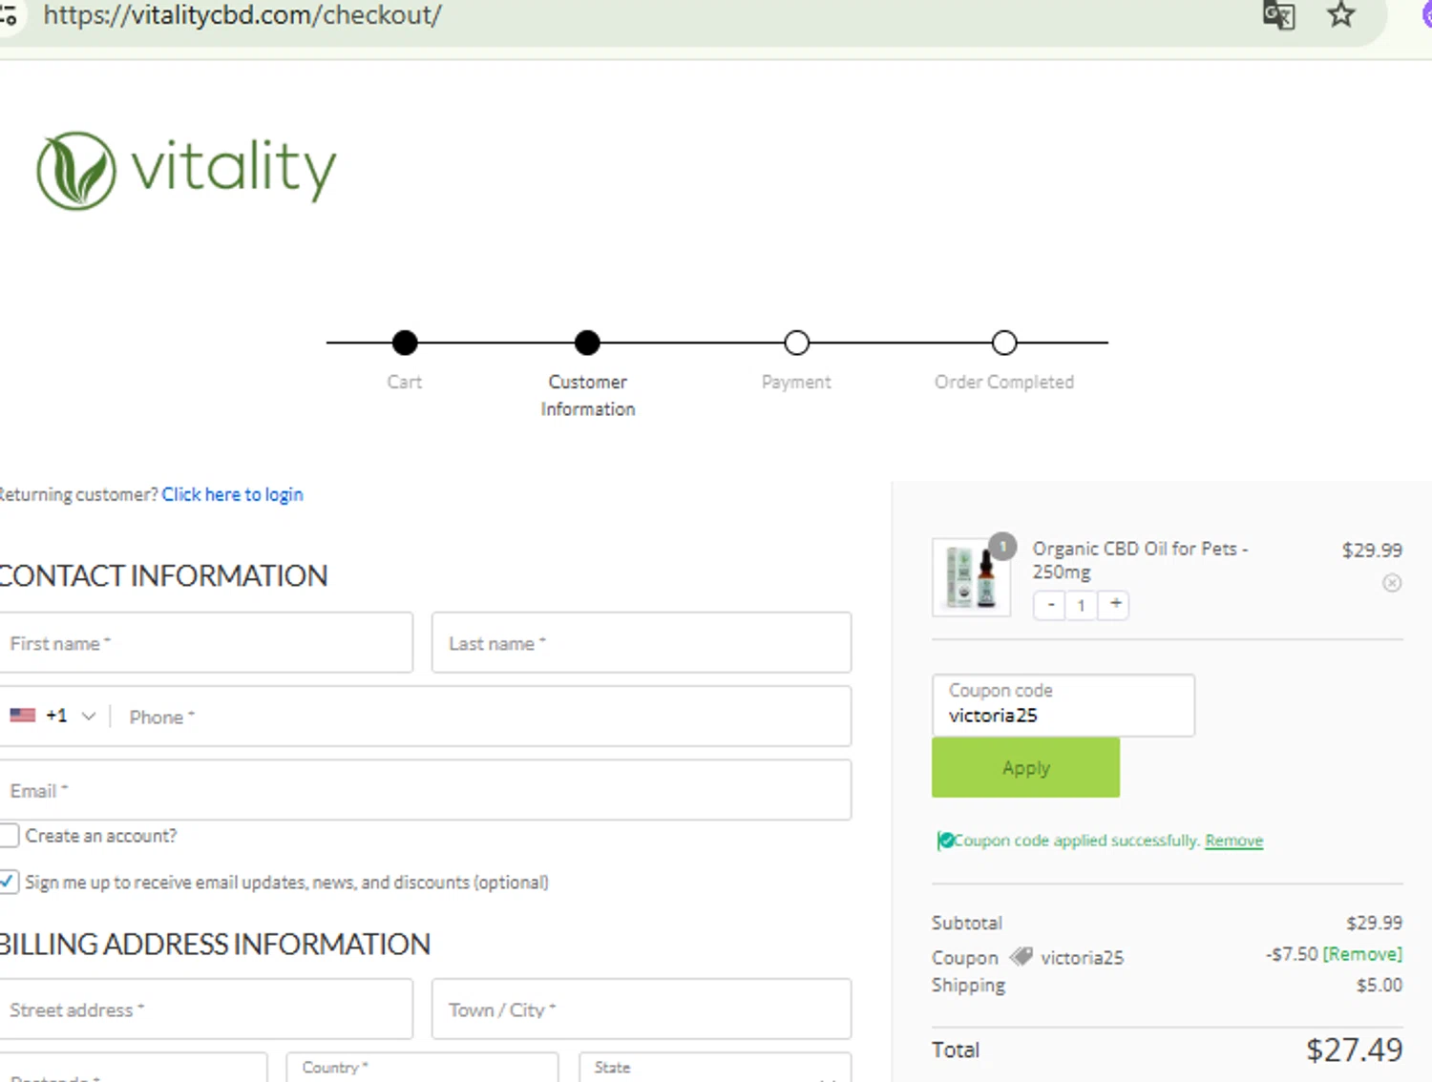Select the Order Completed step marker

point(1004,343)
